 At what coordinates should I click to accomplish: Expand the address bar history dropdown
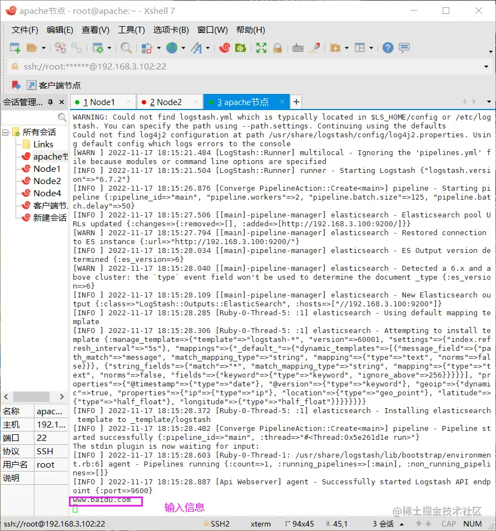[486, 66]
